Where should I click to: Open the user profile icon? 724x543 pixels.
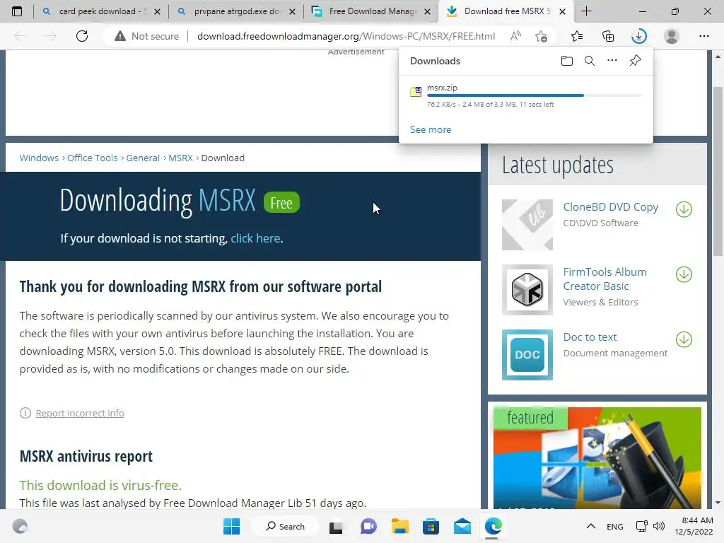click(x=672, y=36)
